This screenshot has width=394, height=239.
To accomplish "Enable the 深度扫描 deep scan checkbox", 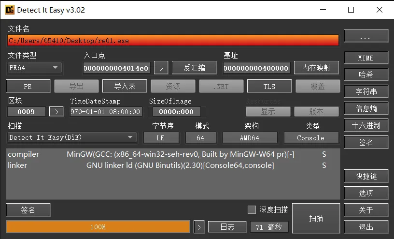I will pyautogui.click(x=252, y=209).
